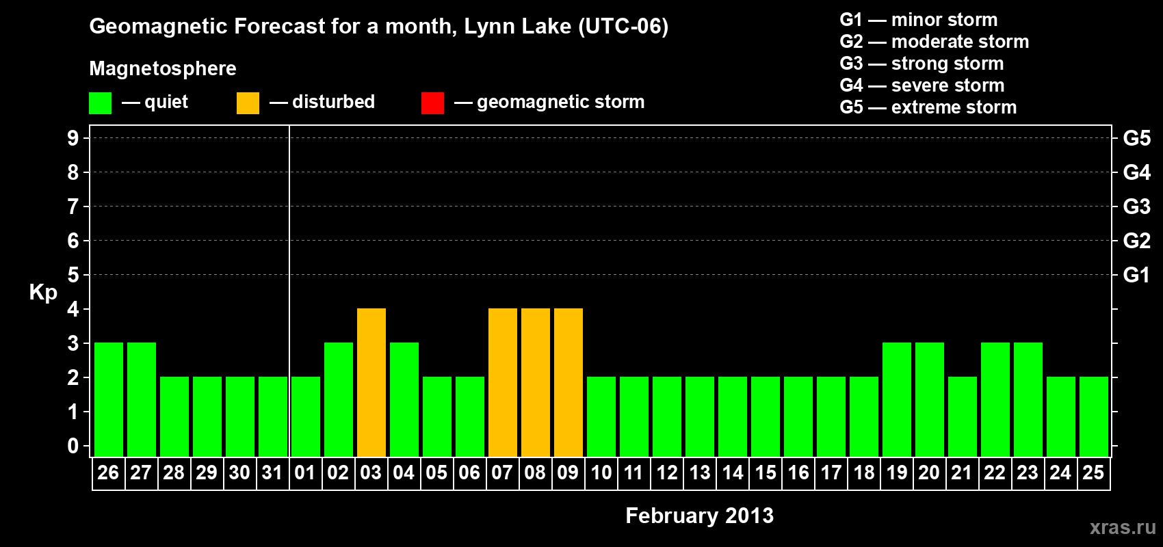Click the 'G3 — strong storm' legend text
Image resolution: width=1163 pixels, height=547 pixels.
tap(922, 64)
